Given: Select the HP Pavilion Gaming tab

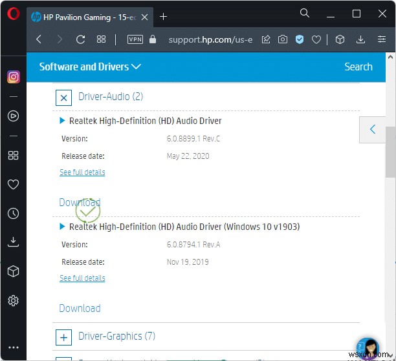Looking at the screenshot, I should click(x=90, y=17).
